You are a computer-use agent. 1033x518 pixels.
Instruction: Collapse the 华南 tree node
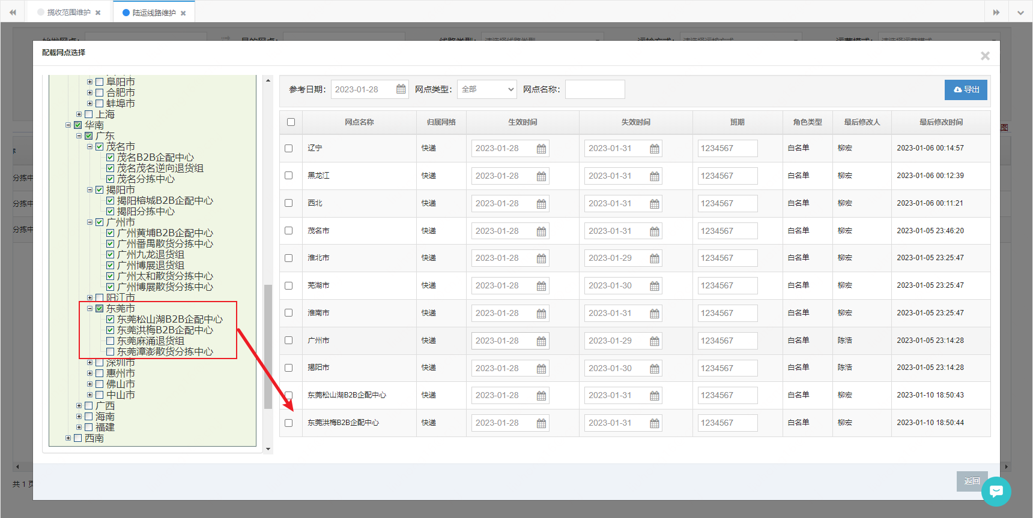point(68,125)
